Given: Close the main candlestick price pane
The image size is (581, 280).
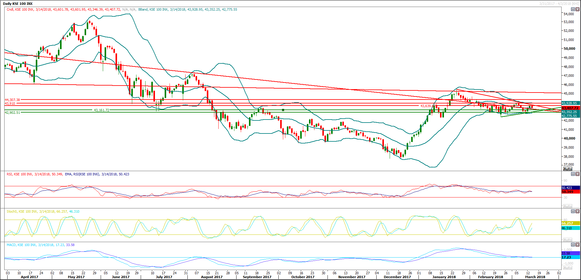Looking at the screenshot, I should (577, 9).
